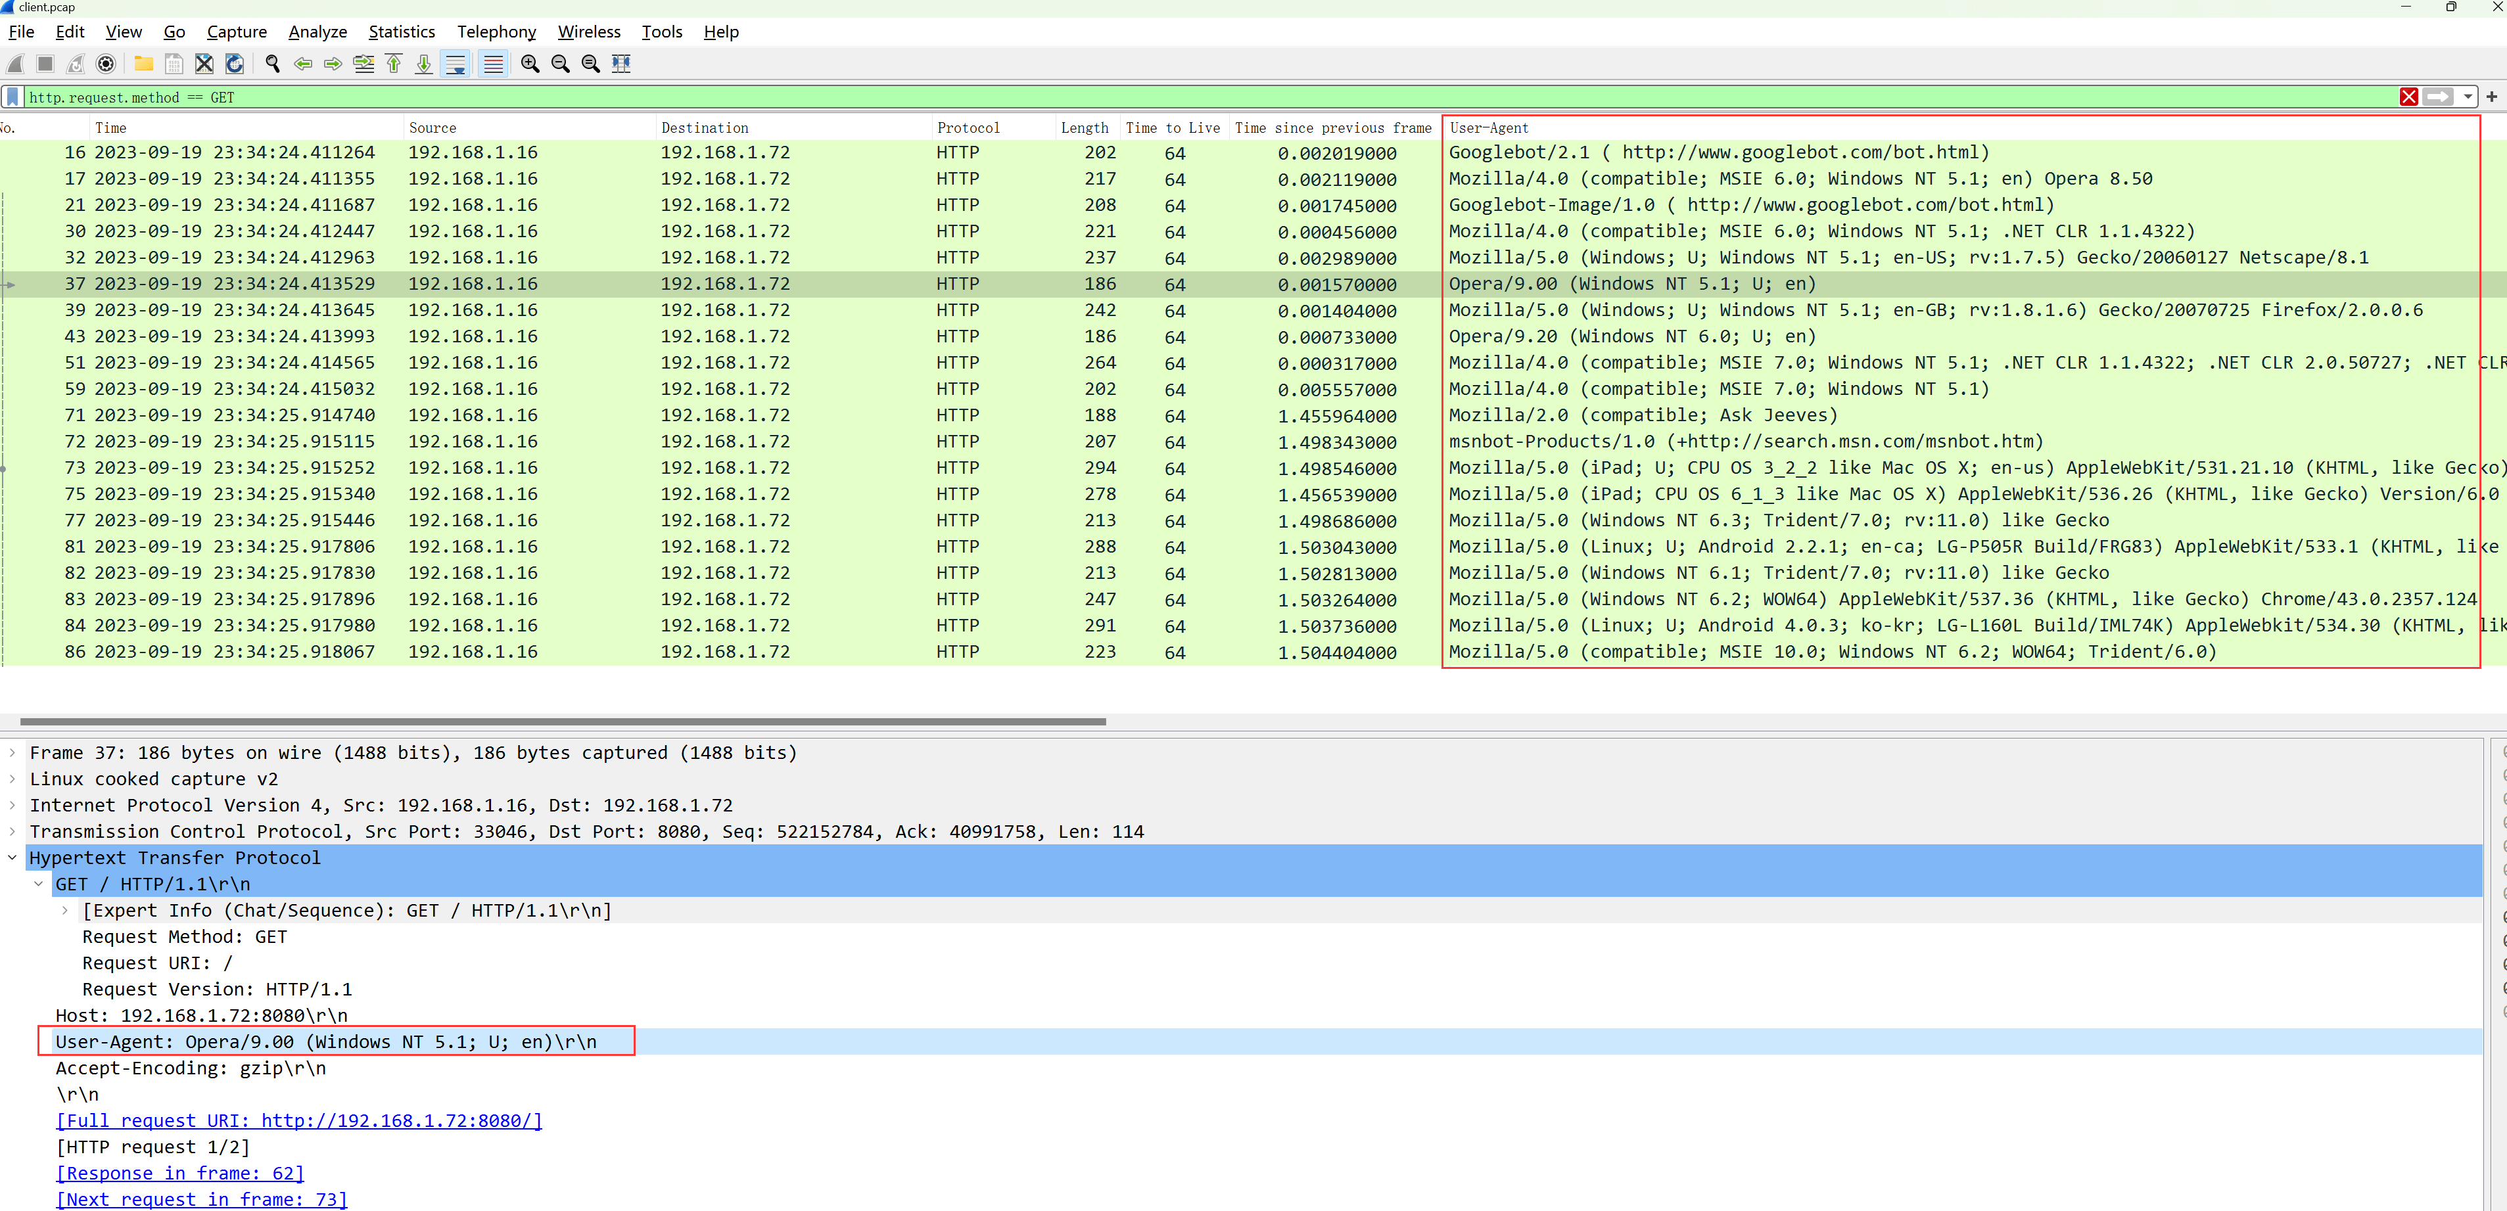Sort by the Protocol column header
2507x1211 pixels.
point(993,128)
